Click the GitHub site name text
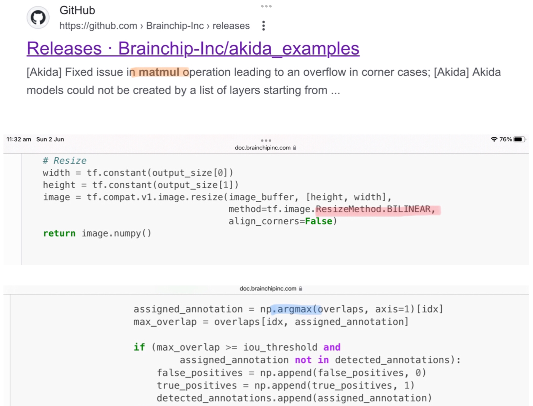Viewport: 533px width, 406px height. click(77, 11)
